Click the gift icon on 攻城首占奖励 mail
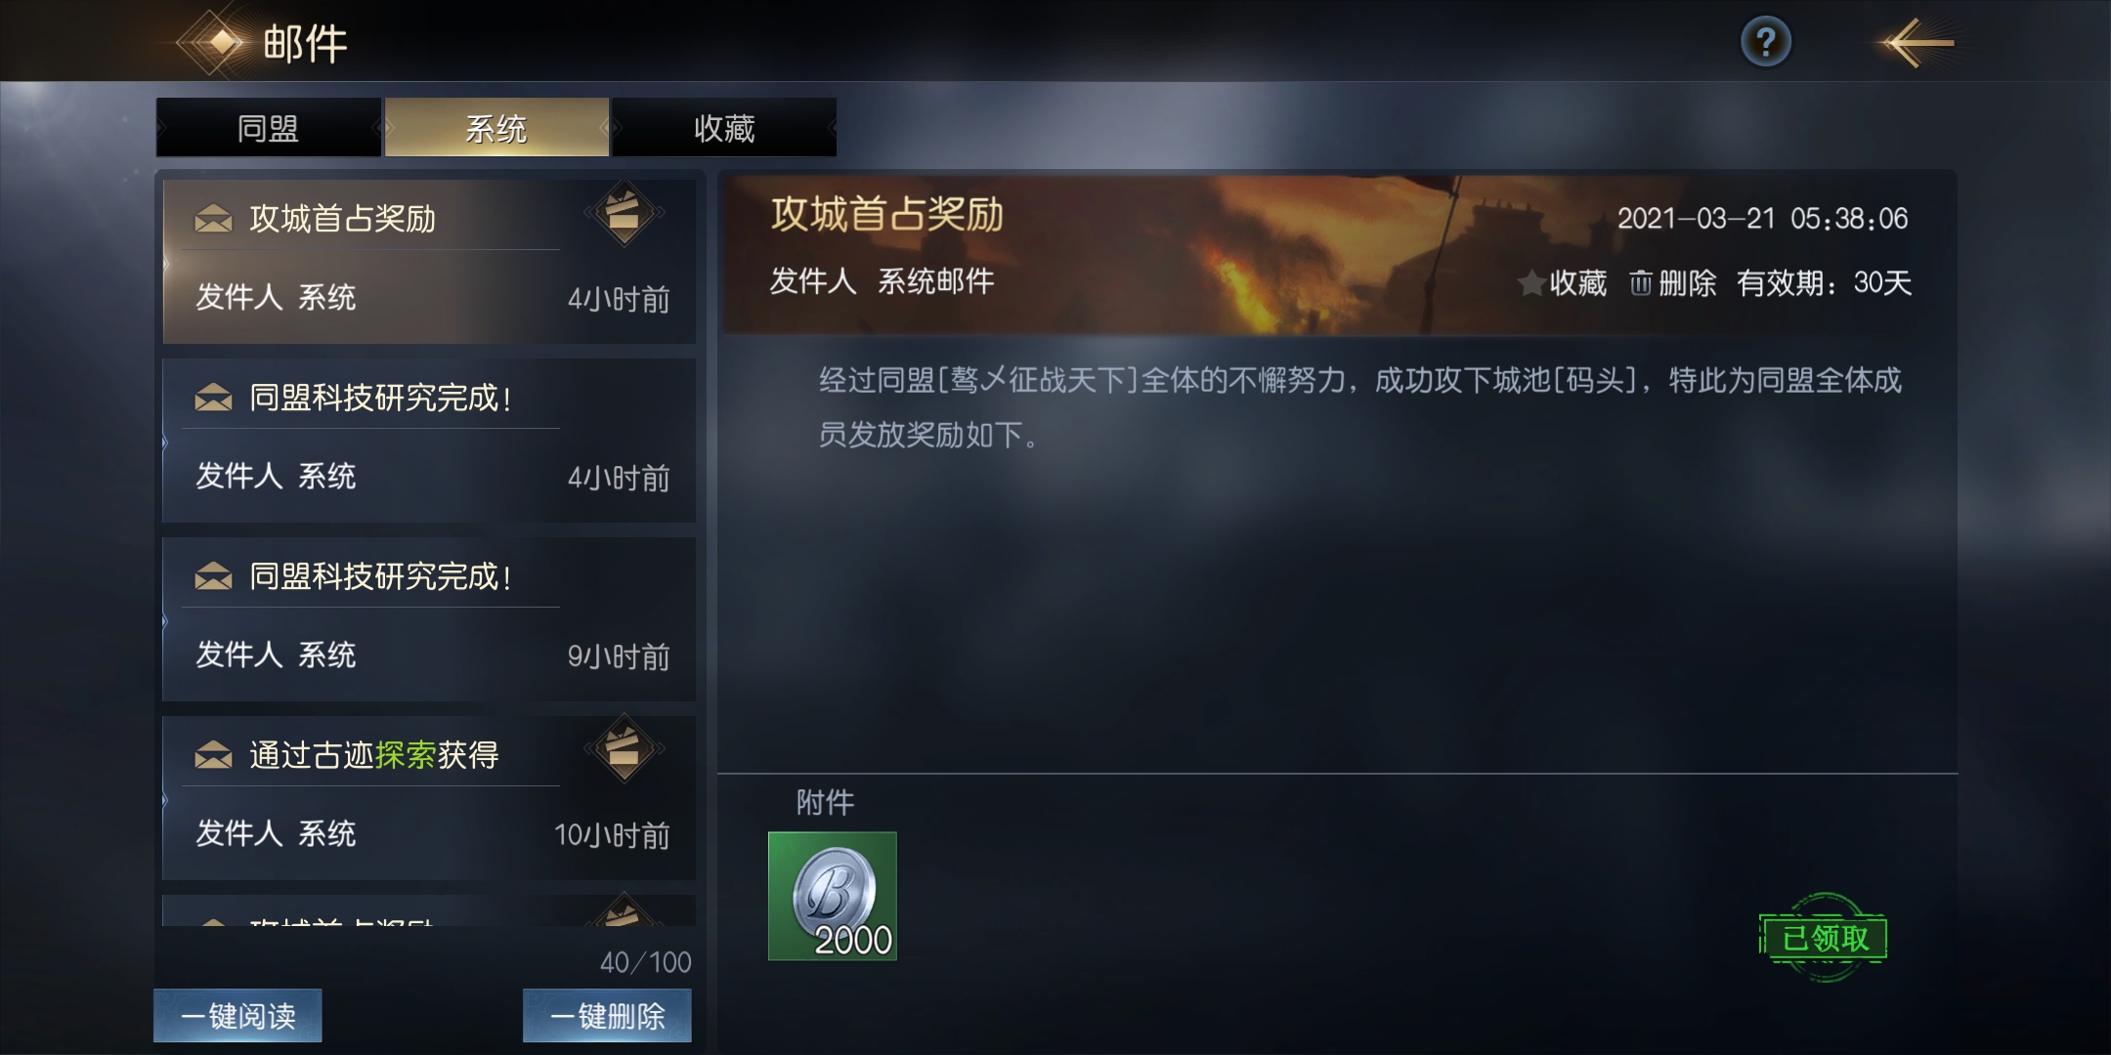This screenshot has height=1055, width=2111. [x=625, y=213]
